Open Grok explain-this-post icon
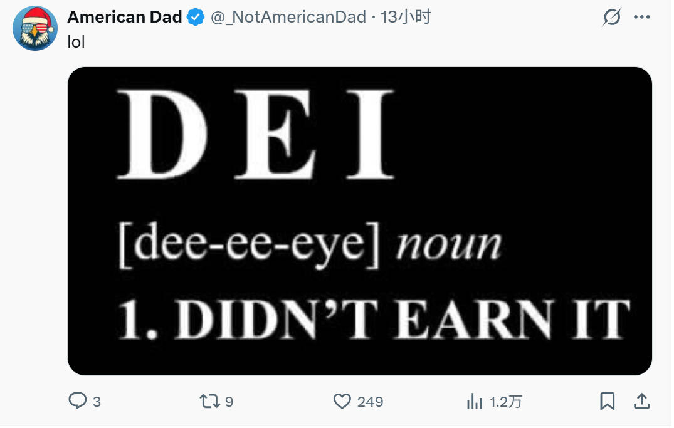This screenshot has width=674, height=428. click(x=611, y=18)
